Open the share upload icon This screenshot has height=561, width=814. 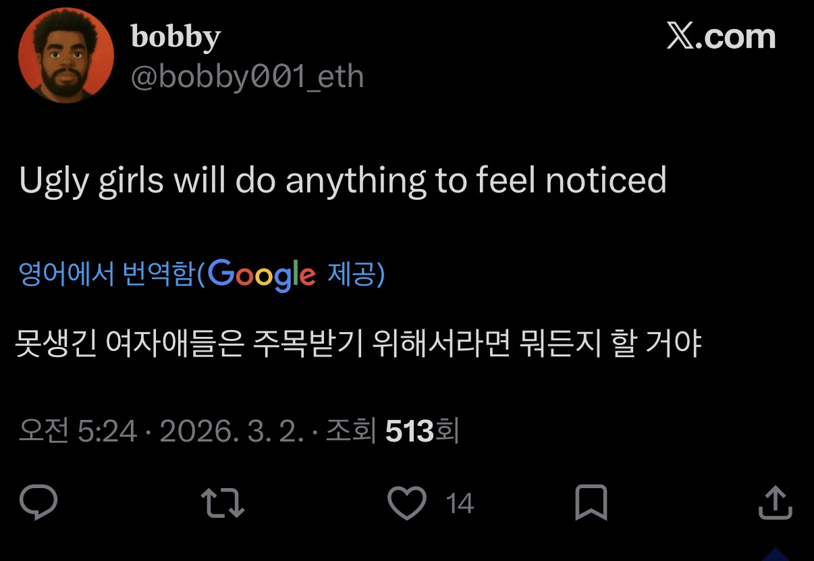click(x=774, y=504)
